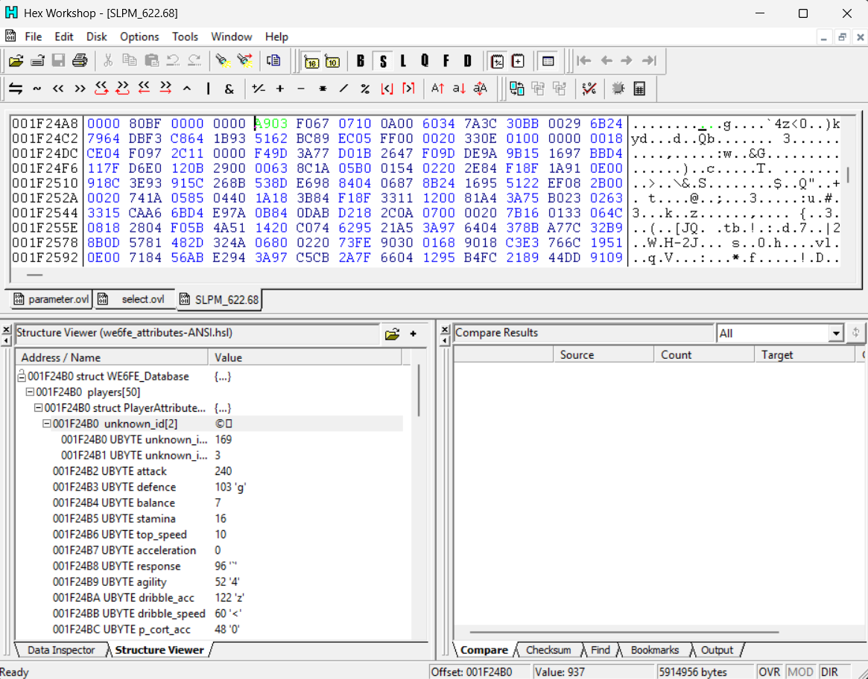Screen dimensions: 868x679
Task: Set data type to Quad (Q)
Action: point(425,62)
